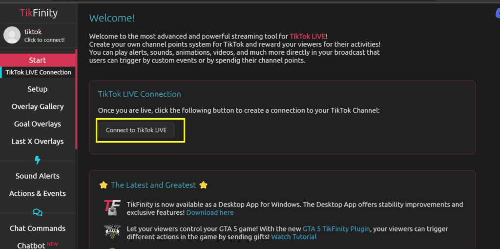Click the star icon before Latest and Greatest

point(104,185)
